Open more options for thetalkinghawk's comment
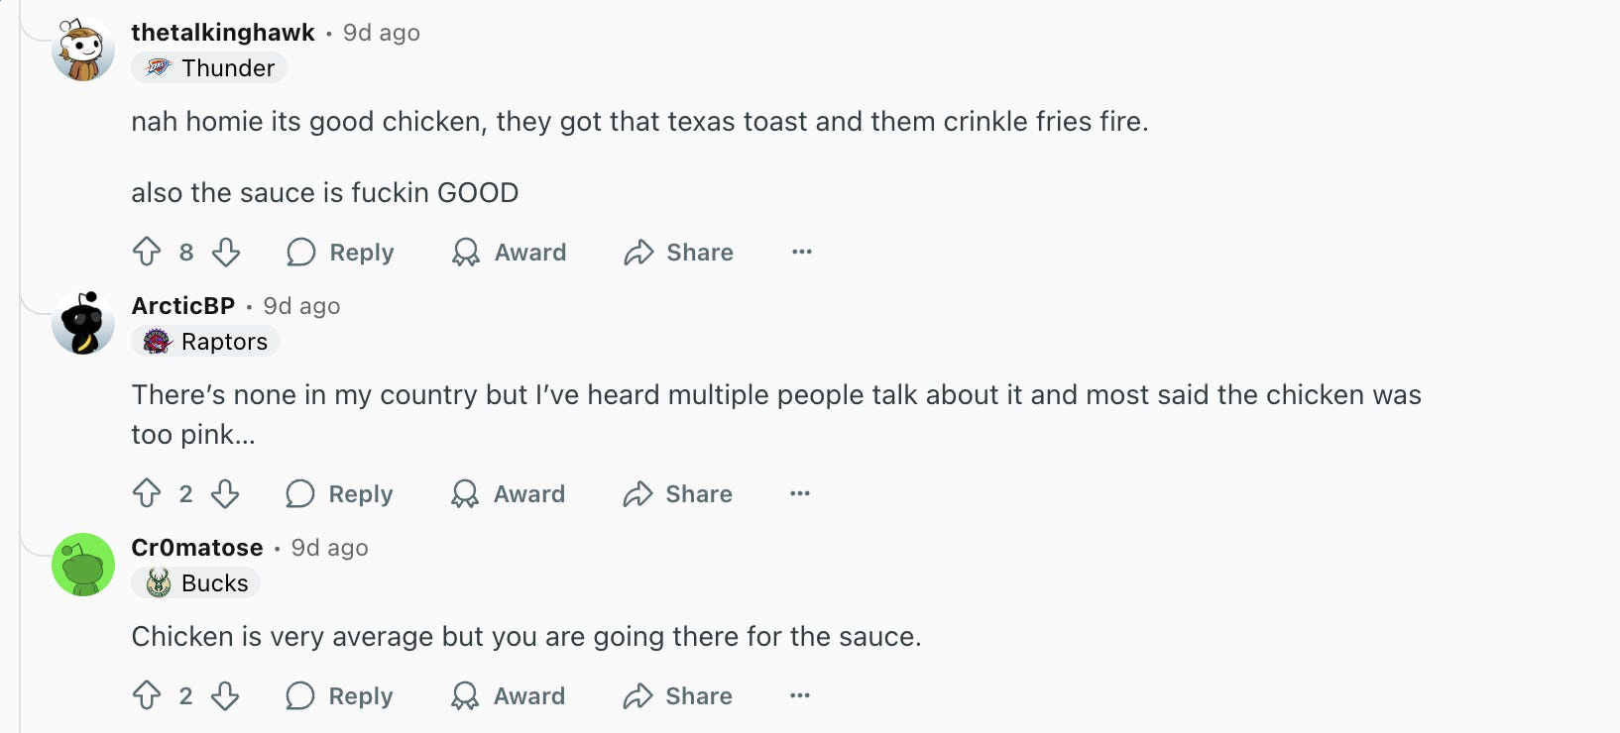The height and width of the screenshot is (733, 1620). point(802,252)
